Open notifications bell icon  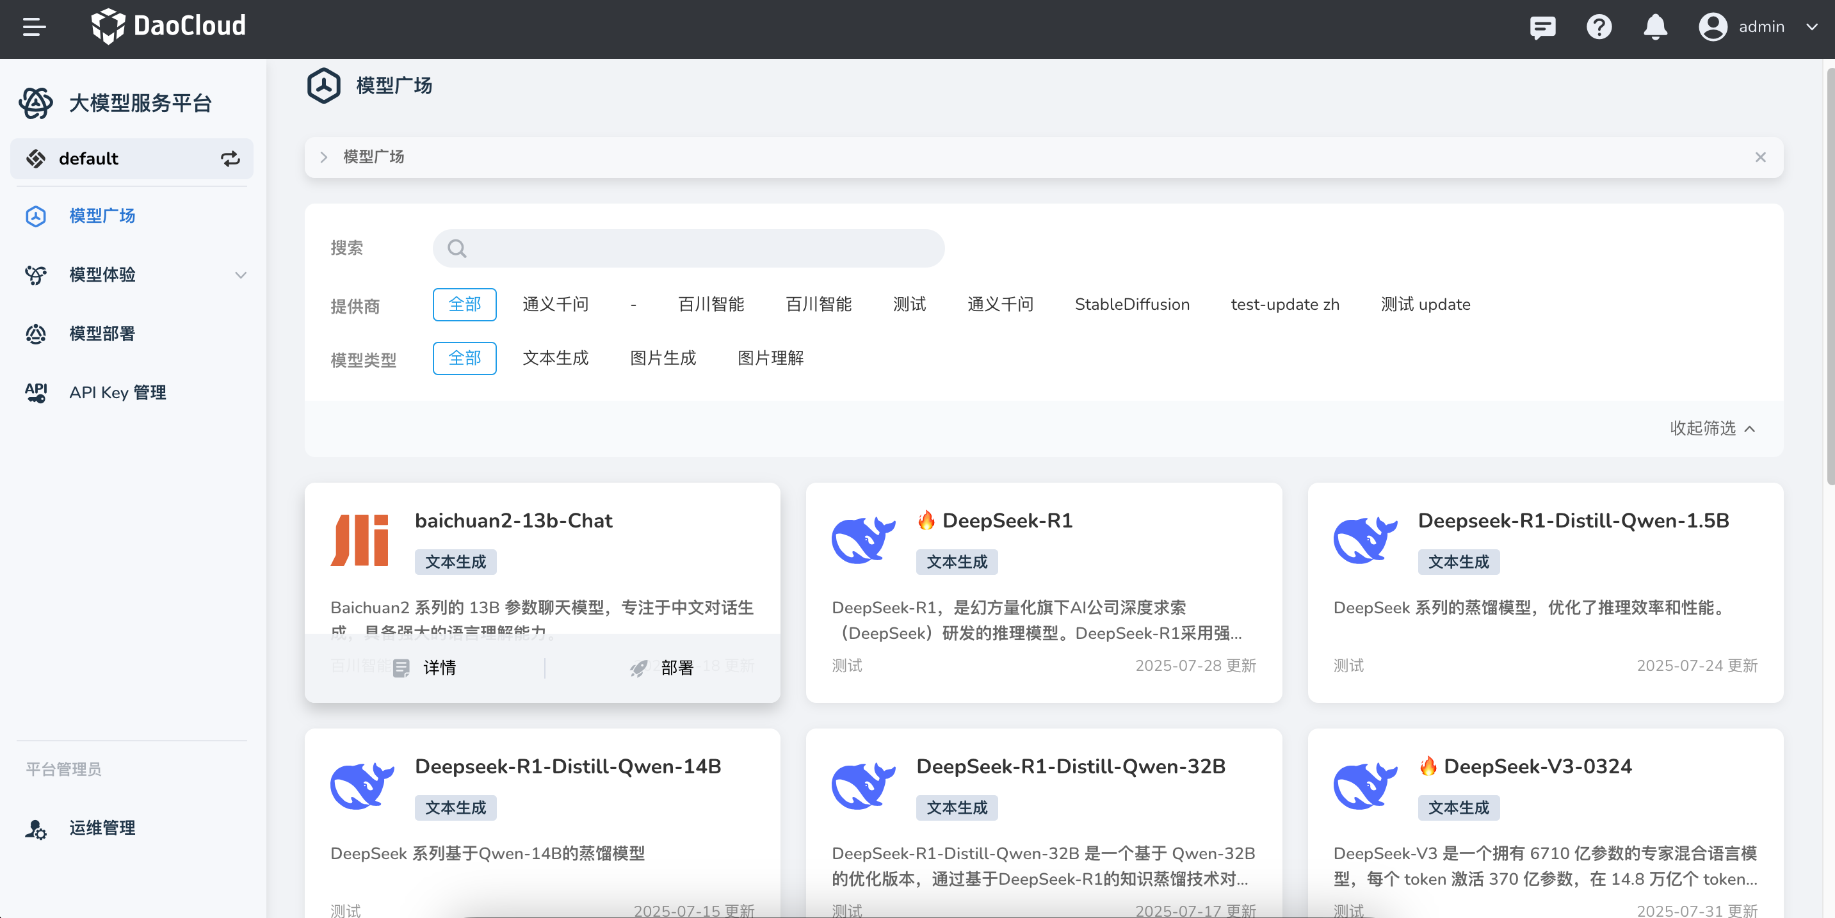click(1655, 27)
